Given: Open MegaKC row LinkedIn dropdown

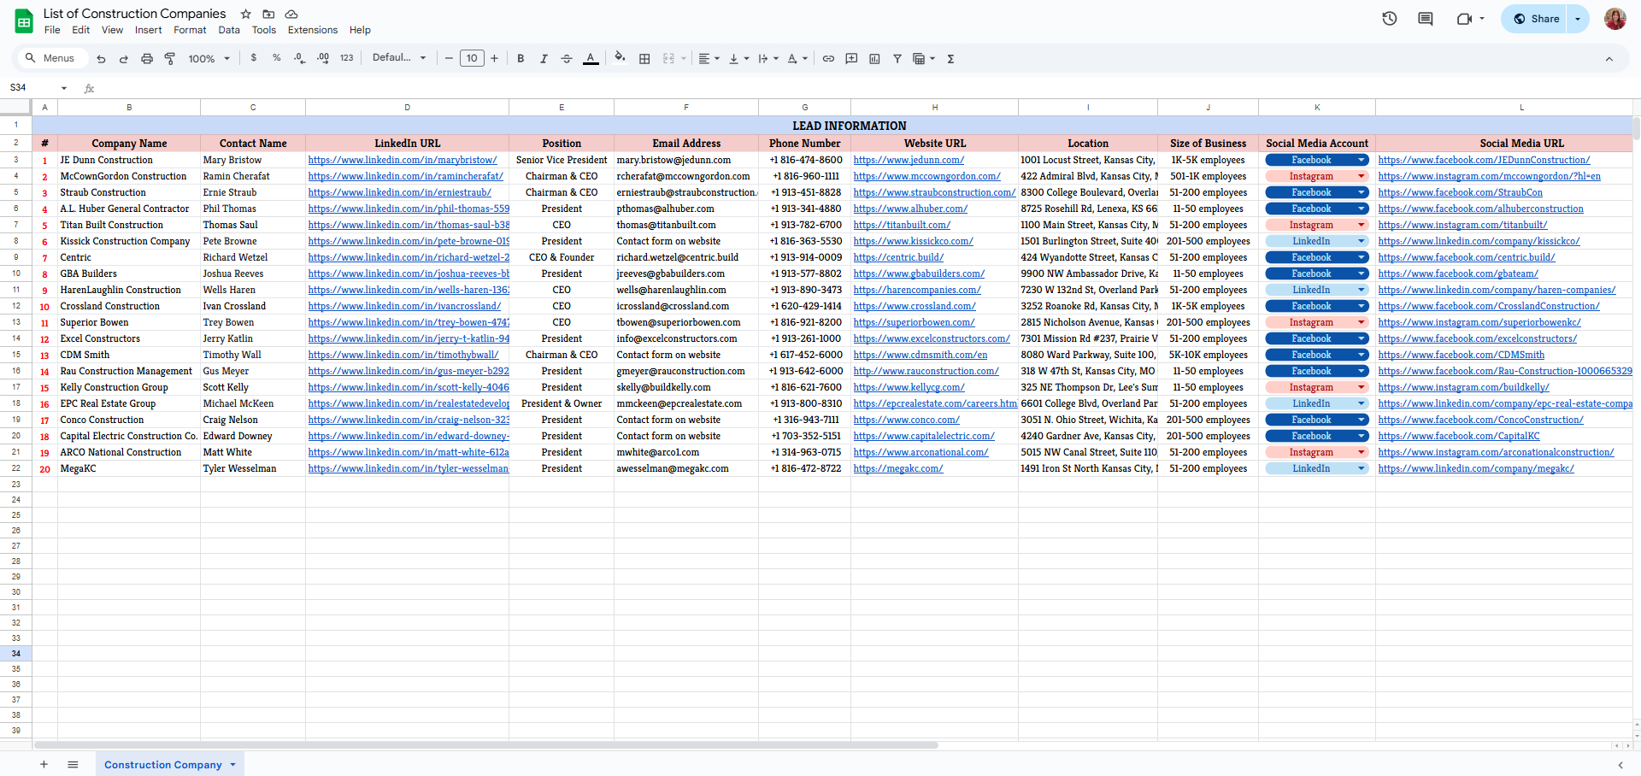Looking at the screenshot, I should click(1362, 468).
